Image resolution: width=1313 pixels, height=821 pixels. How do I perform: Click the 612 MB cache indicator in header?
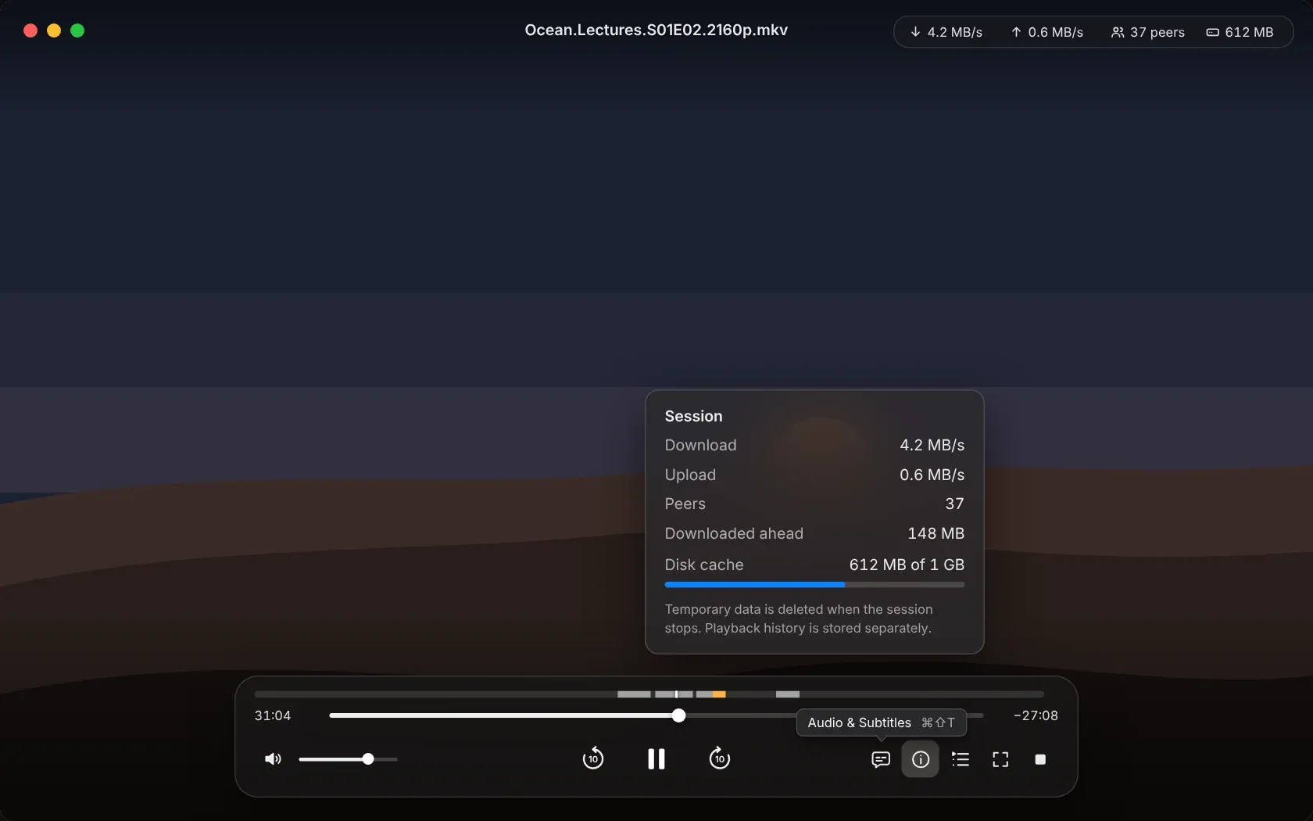pyautogui.click(x=1240, y=32)
